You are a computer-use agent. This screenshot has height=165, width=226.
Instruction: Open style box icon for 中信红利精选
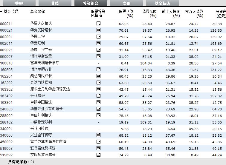[98, 115]
